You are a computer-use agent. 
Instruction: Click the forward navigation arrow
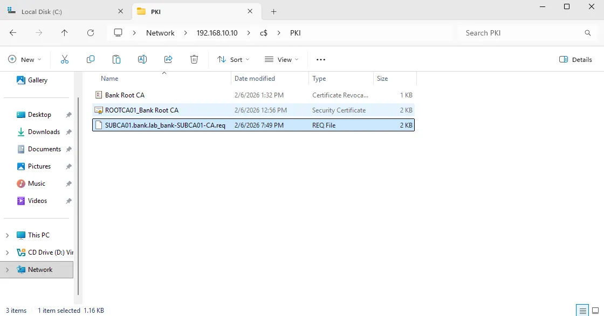39,33
